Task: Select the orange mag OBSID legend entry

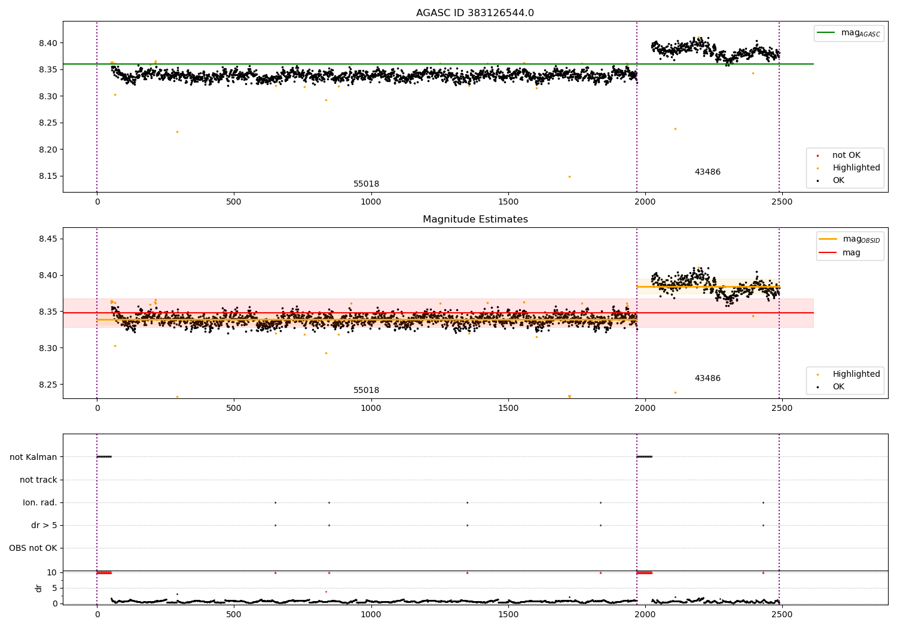Action: [850, 239]
